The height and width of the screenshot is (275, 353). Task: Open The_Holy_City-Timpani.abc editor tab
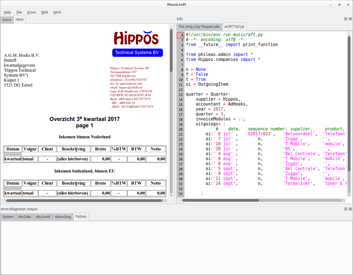point(199,27)
